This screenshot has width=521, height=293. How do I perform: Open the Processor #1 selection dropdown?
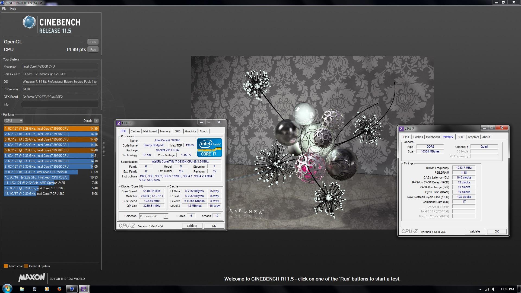click(154, 216)
